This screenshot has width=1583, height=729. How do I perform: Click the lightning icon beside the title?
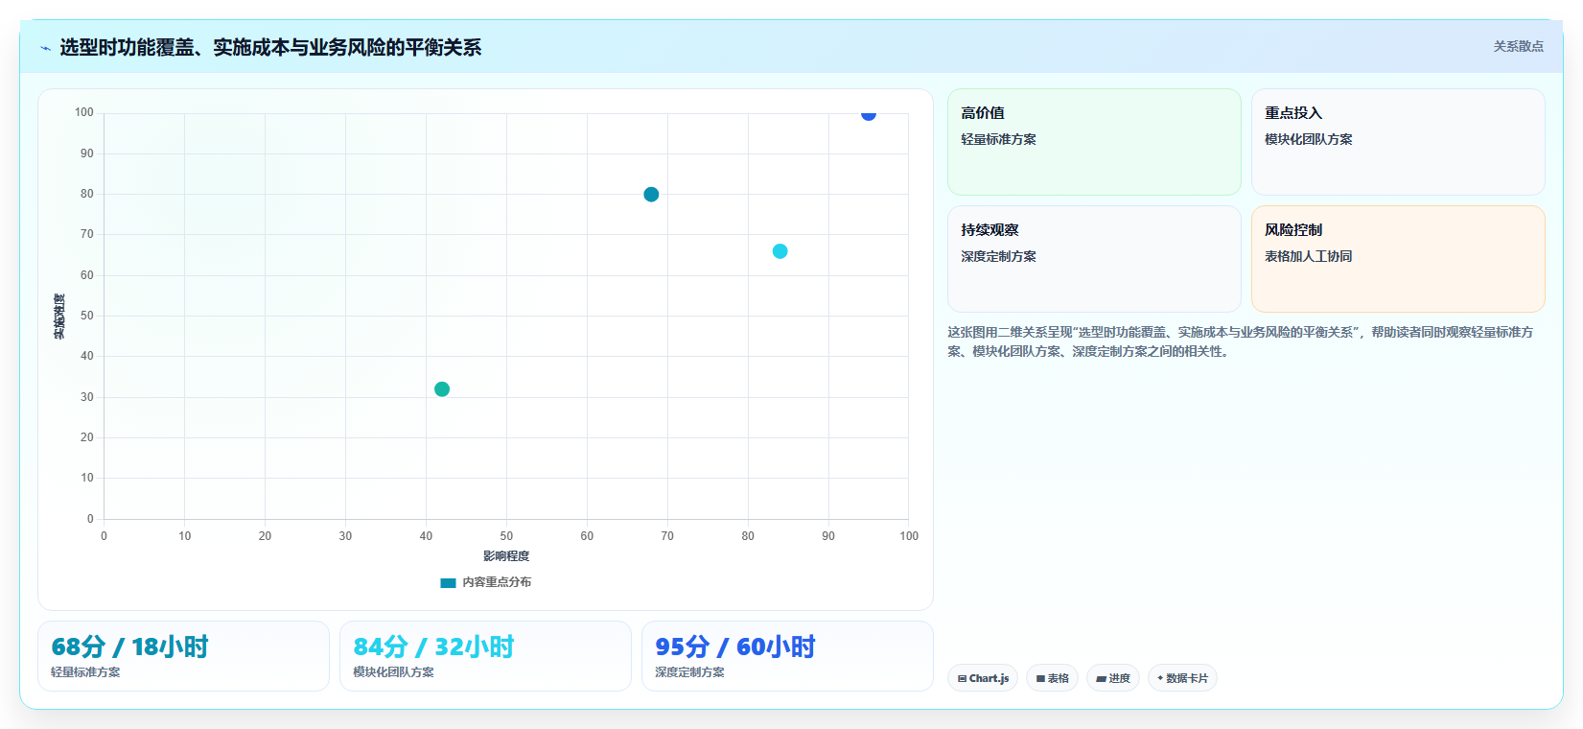pyautogui.click(x=45, y=48)
